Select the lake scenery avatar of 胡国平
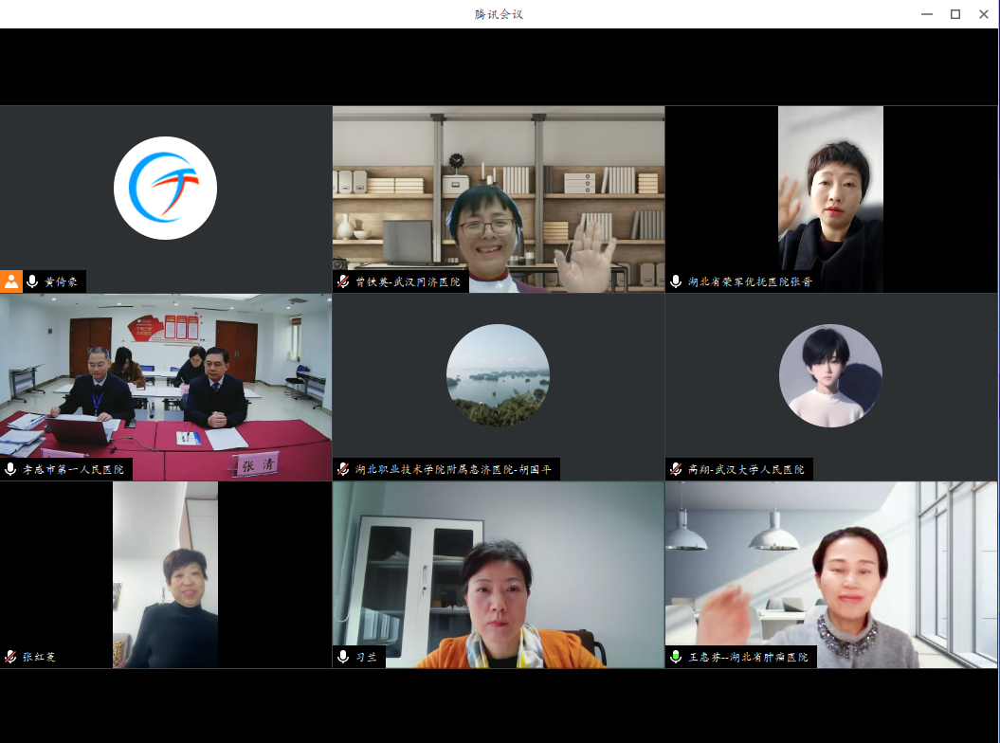This screenshot has width=1000, height=743. pyautogui.click(x=498, y=375)
